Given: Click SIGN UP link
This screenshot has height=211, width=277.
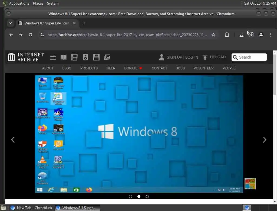Looking at the screenshot, I should (x=174, y=57).
